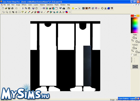
Task: Click the Save disk icon
Action: (x=9, y=8)
